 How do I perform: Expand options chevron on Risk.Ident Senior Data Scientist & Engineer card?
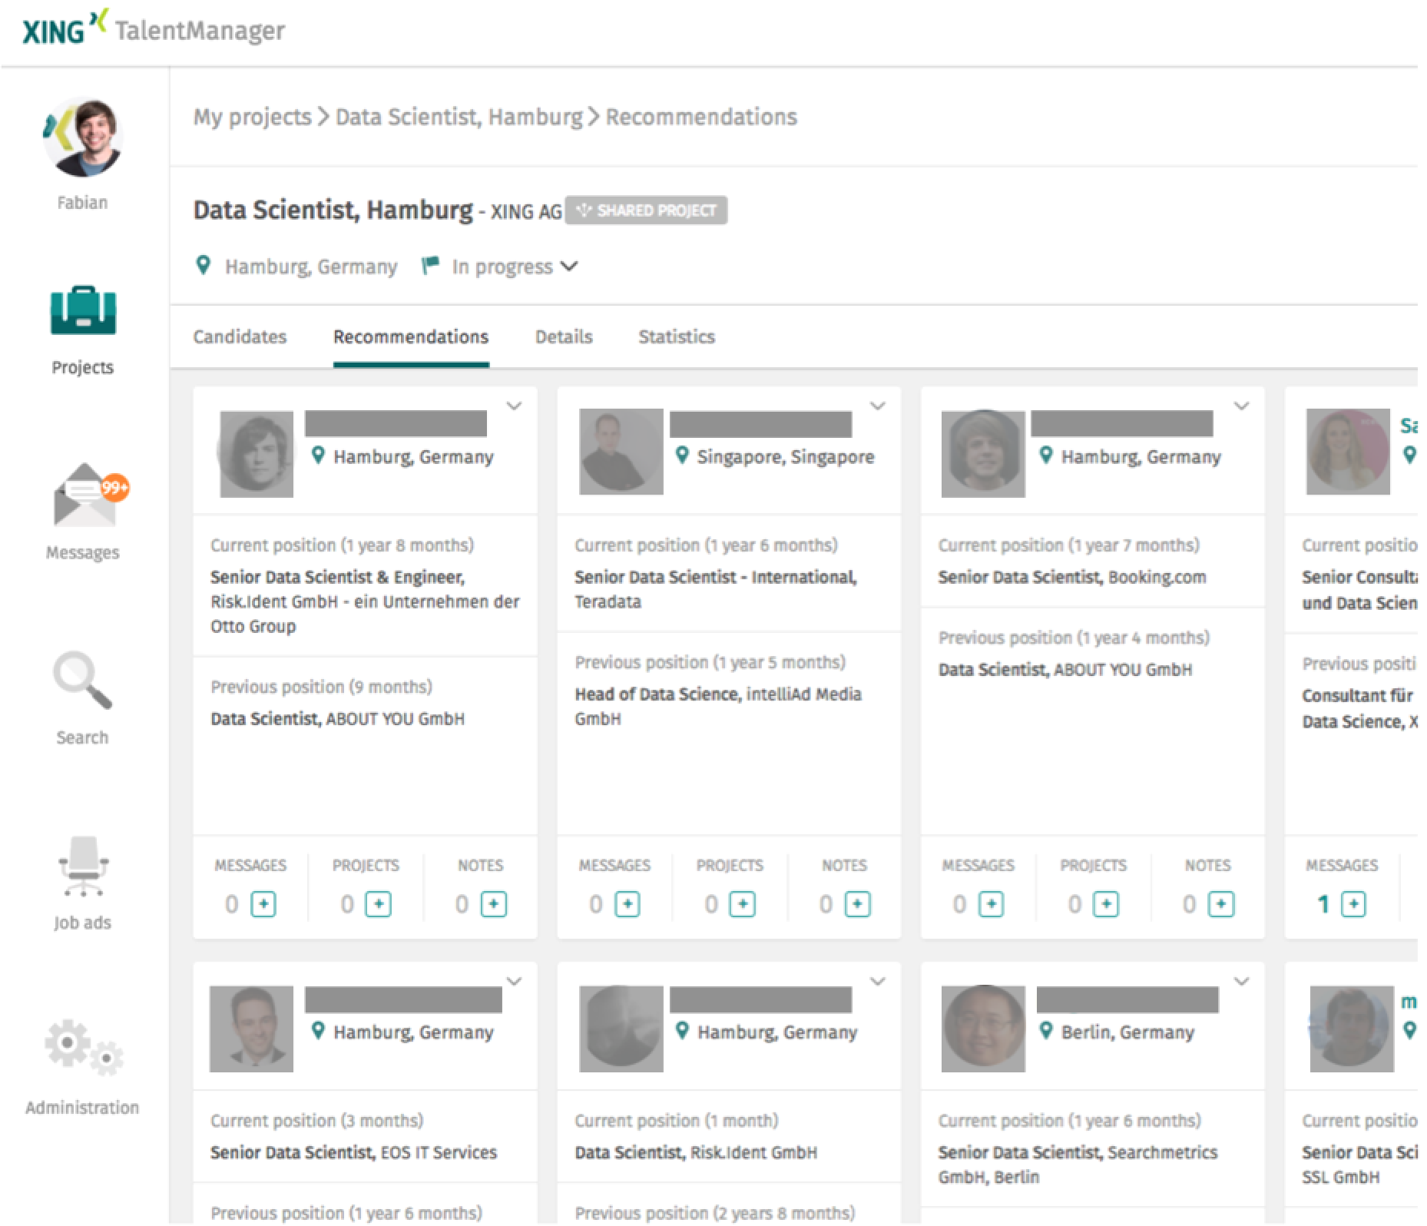tap(515, 406)
